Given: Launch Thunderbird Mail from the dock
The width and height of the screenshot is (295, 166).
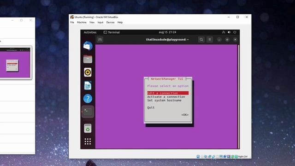Looking at the screenshot, I should [x=88, y=46].
